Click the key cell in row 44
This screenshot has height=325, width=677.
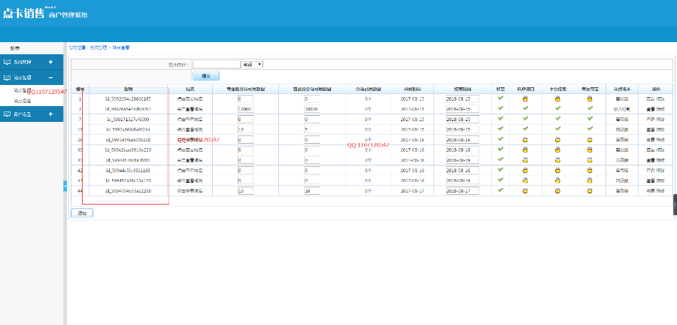128,191
